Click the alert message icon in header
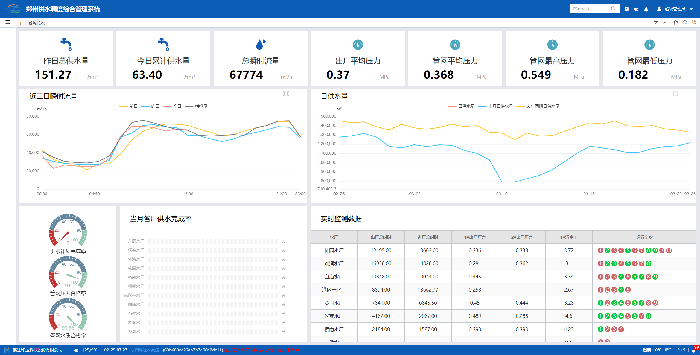 [626, 9]
